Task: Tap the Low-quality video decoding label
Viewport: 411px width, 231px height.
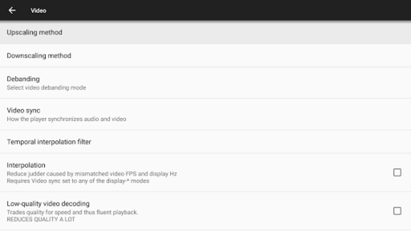Action: pos(48,204)
